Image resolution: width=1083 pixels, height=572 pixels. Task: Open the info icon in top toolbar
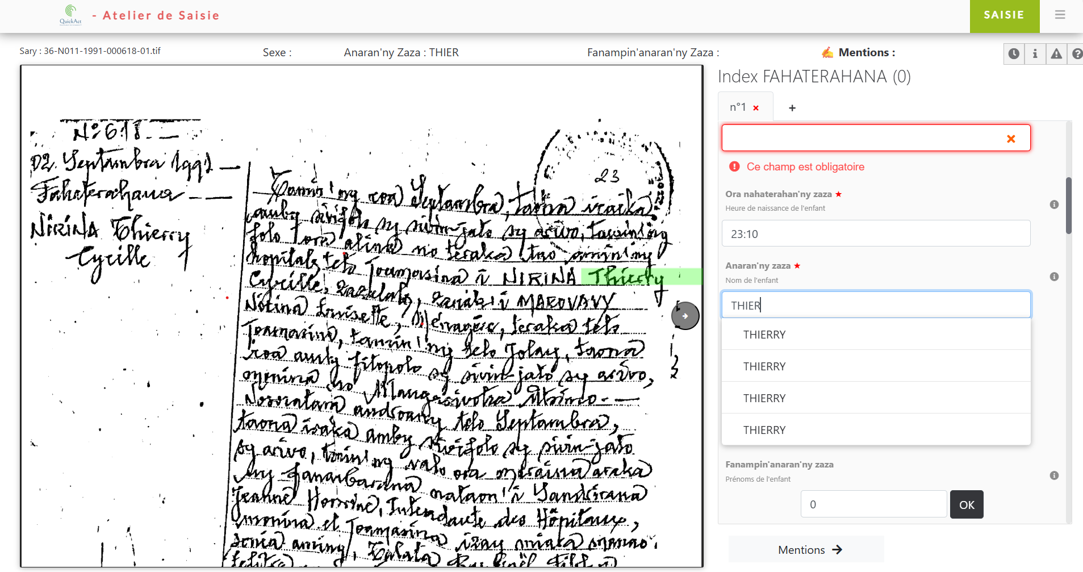coord(1035,53)
